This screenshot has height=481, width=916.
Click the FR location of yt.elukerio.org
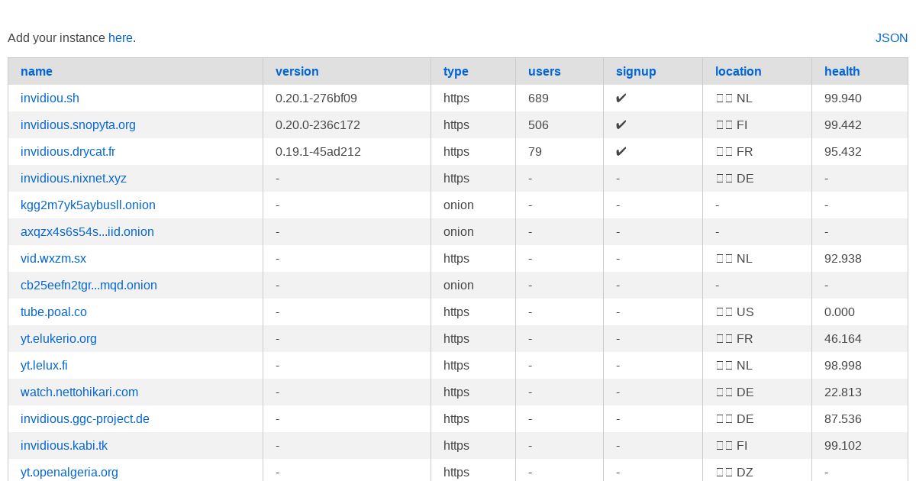tap(734, 338)
